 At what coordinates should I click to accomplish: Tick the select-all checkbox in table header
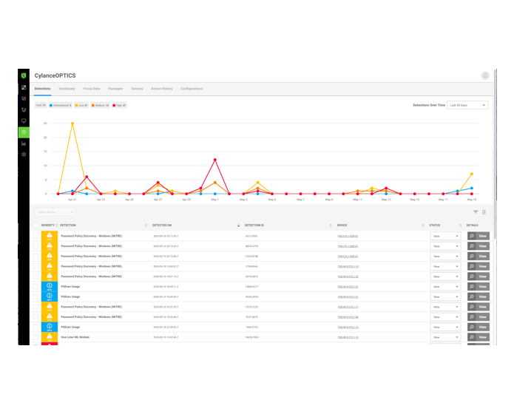(x=35, y=225)
